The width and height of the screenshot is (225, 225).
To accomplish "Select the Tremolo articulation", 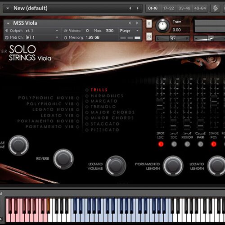I will [x=100, y=107].
